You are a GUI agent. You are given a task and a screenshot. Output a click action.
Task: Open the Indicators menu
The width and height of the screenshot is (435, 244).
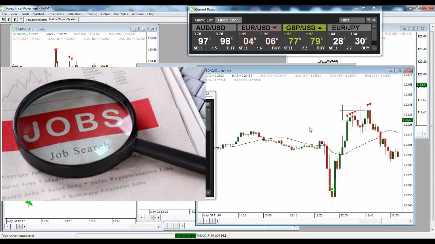click(x=74, y=14)
